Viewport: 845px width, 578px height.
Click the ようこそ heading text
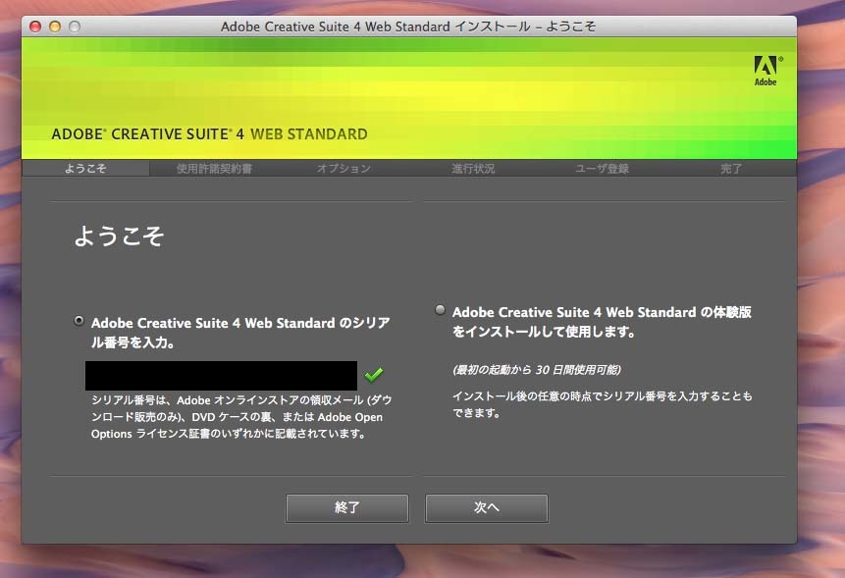click(119, 236)
